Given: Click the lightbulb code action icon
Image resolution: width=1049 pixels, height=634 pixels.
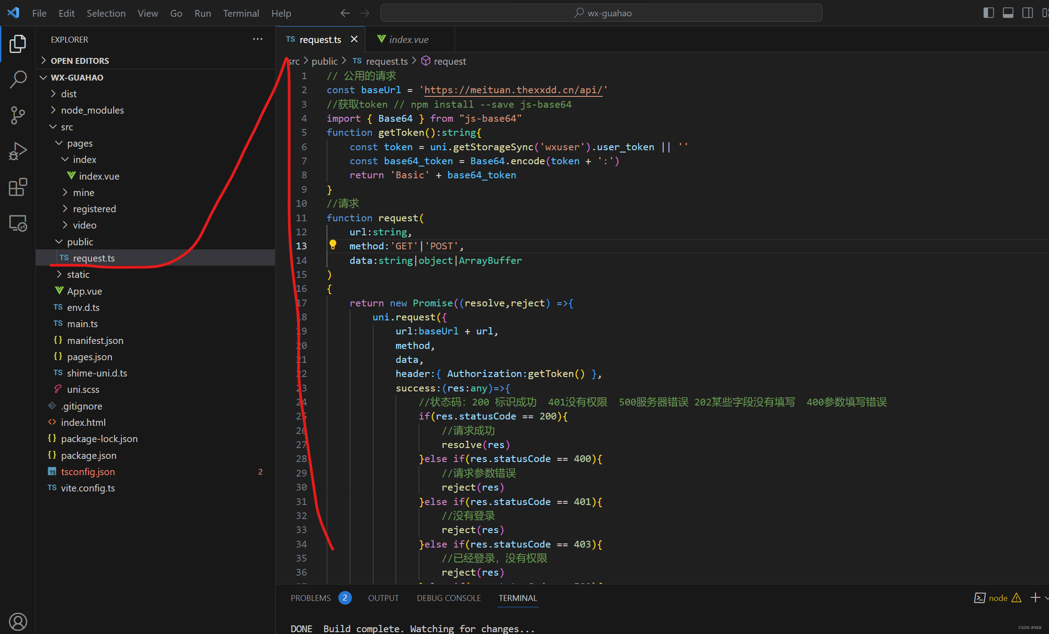Looking at the screenshot, I should tap(333, 245).
